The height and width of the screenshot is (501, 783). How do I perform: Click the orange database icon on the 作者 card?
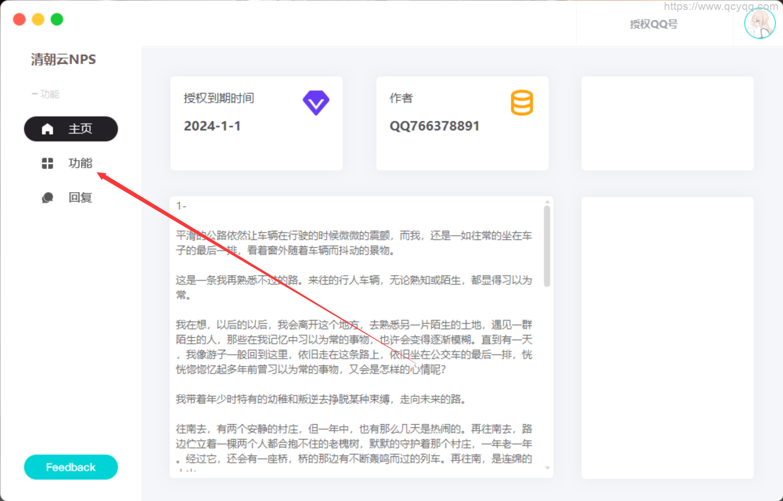(521, 103)
